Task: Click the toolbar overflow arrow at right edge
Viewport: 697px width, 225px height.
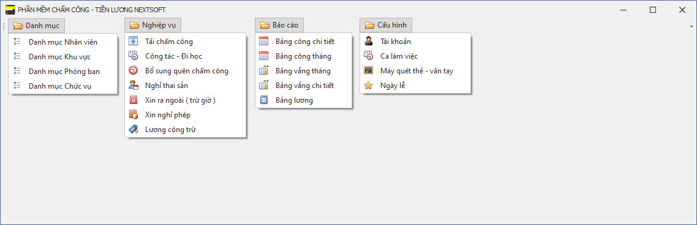Action: [691, 26]
